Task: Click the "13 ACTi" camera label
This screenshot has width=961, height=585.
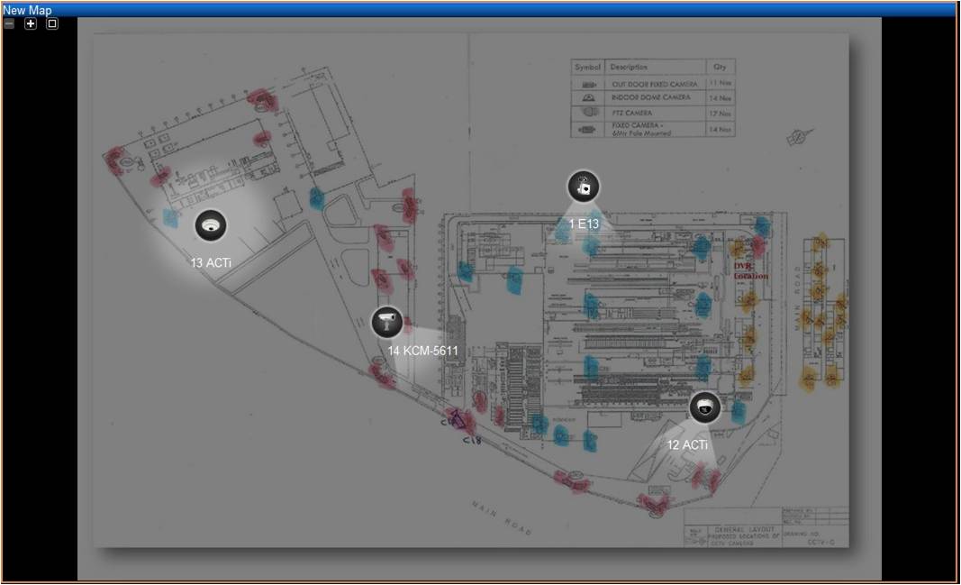Action: [210, 262]
